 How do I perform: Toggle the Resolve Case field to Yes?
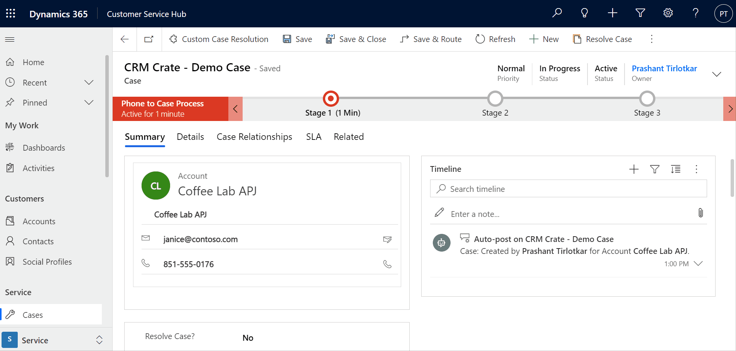coord(248,338)
